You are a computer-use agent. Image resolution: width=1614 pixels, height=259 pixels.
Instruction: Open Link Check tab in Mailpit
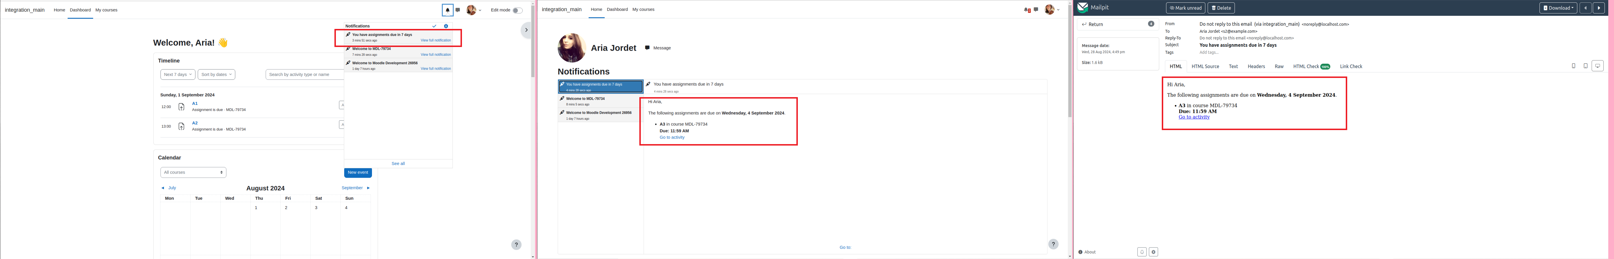1351,66
